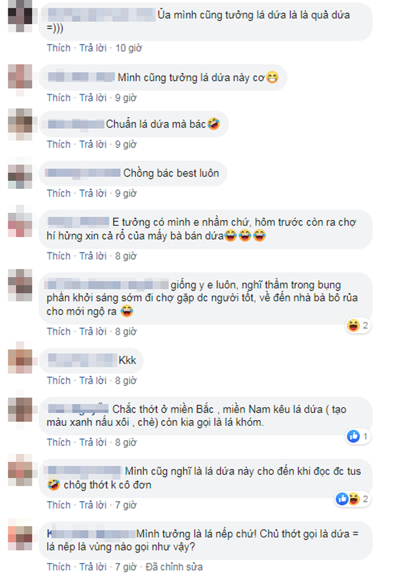Screen dimensions: 400x576
Task: Click avatar of 'Chuẩn lá dứa mà bác' commenter
Action: pyautogui.click(x=20, y=124)
